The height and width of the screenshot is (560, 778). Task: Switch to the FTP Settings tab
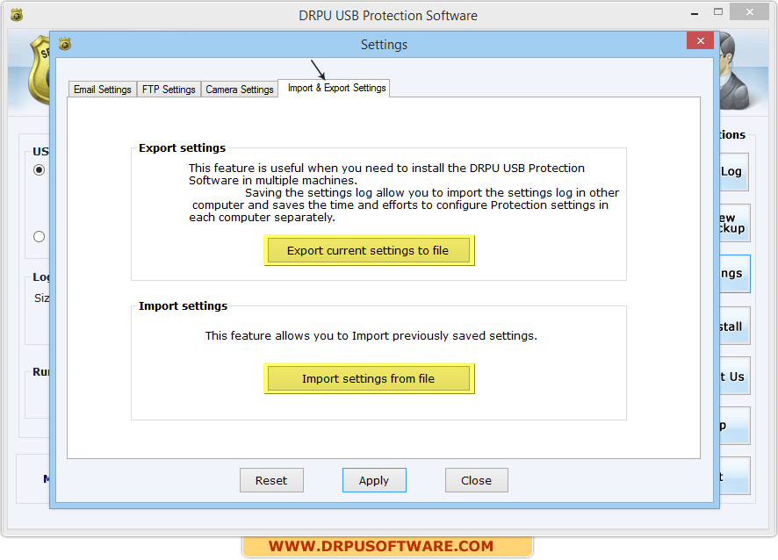(169, 90)
